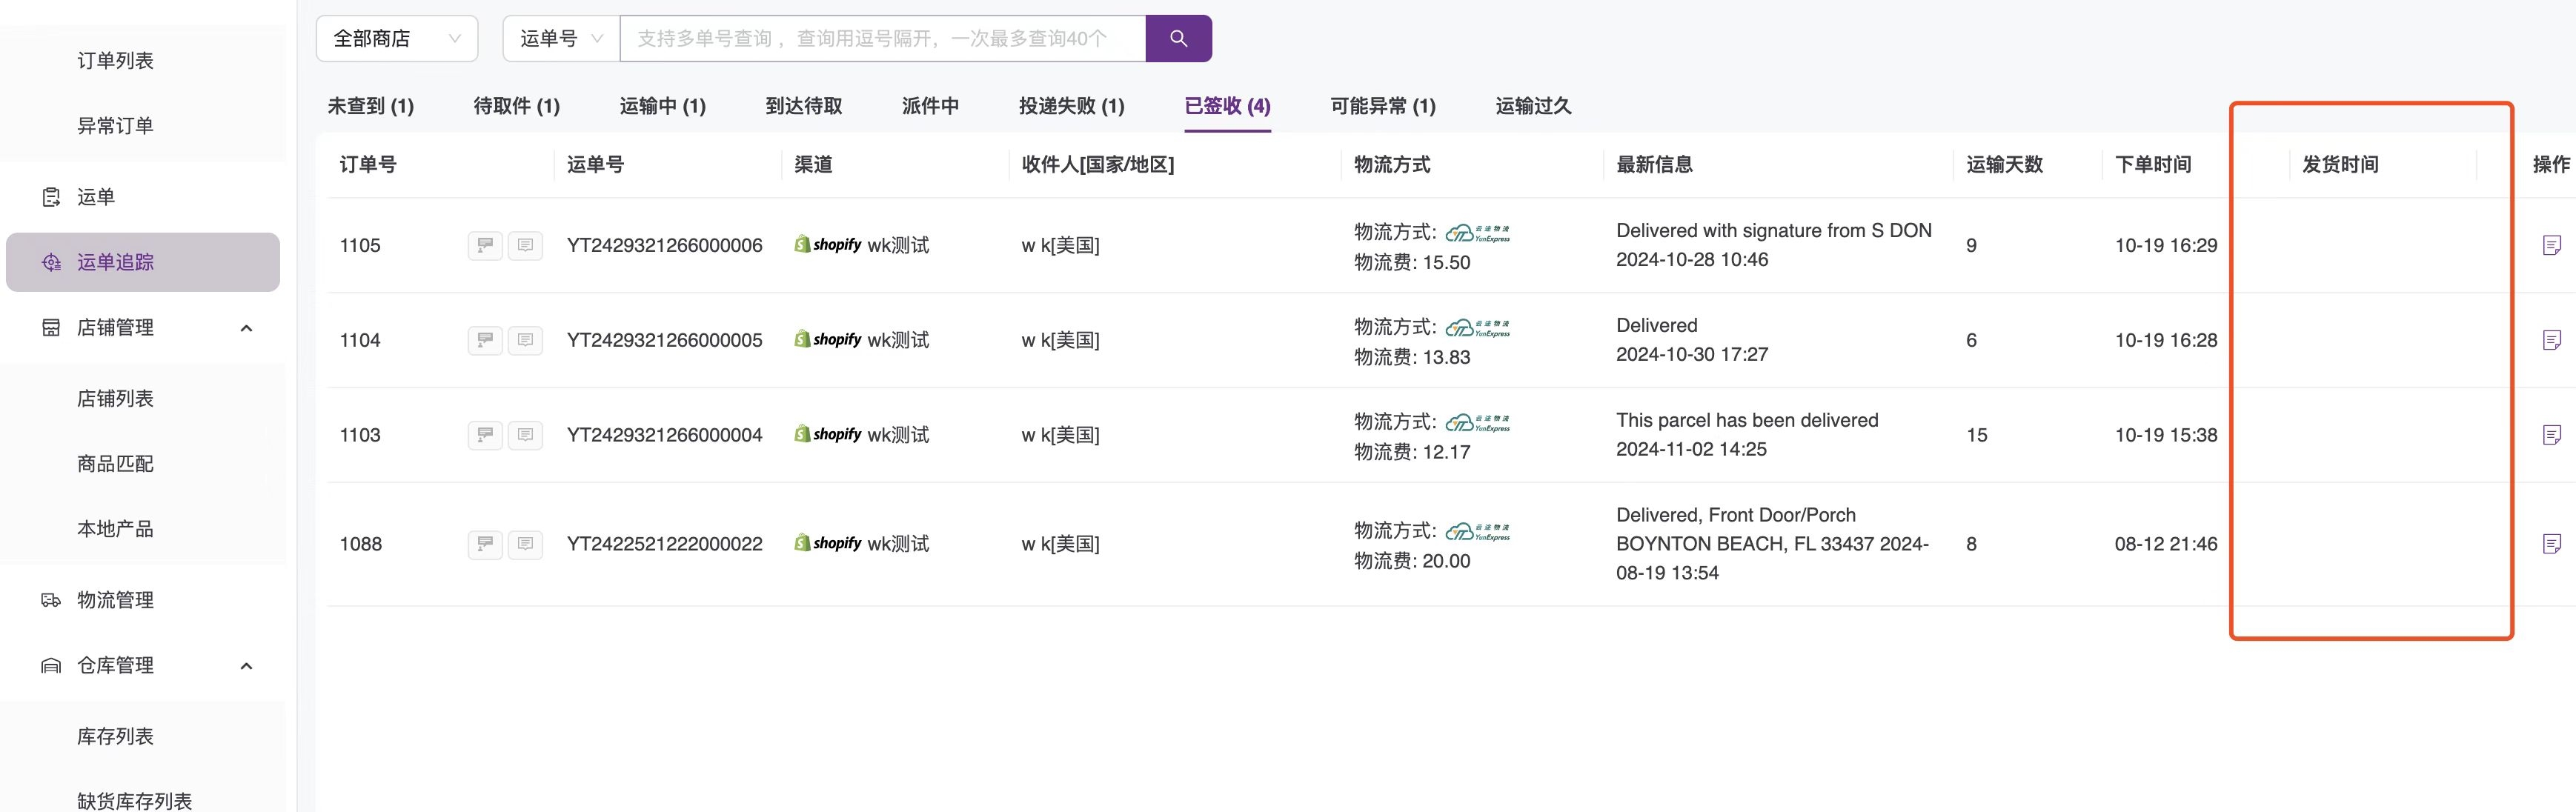Switch to the 未查到 (1) tab
This screenshot has width=2576, height=812.
(x=371, y=106)
